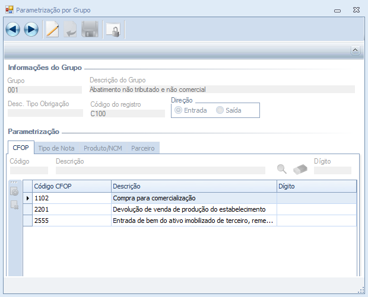Click the Código do registro field C100
The height and width of the screenshot is (297, 368).
[x=128, y=113]
